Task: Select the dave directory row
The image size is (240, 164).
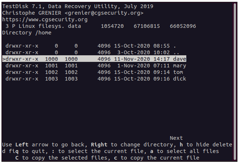Action: click(94, 59)
